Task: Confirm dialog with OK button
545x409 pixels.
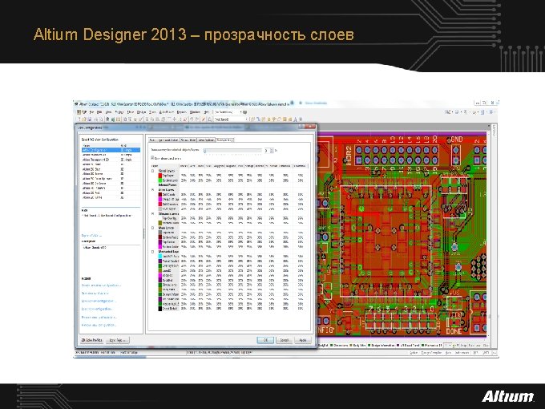Action: pyautogui.click(x=265, y=340)
